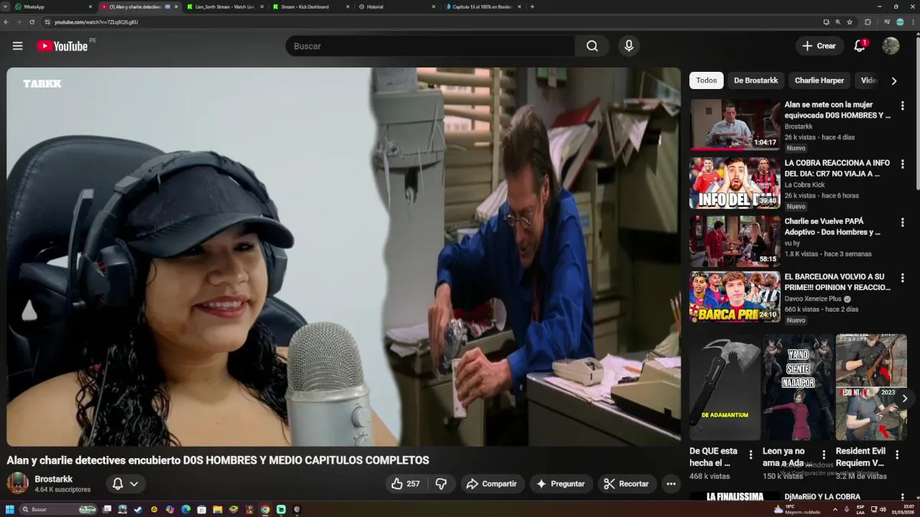Open options for Charlie se Vuelve Papá video
Screen dimensions: 920x517
point(902,222)
